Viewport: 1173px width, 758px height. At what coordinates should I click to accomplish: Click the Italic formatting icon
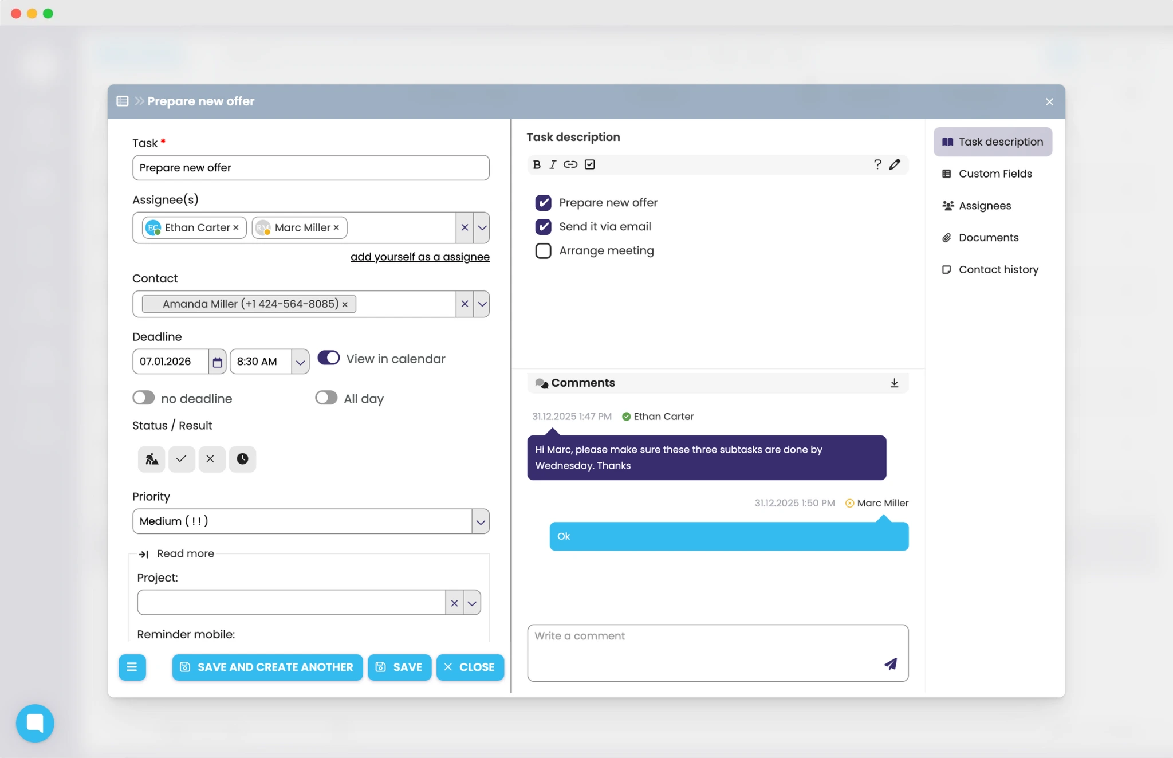tap(553, 165)
